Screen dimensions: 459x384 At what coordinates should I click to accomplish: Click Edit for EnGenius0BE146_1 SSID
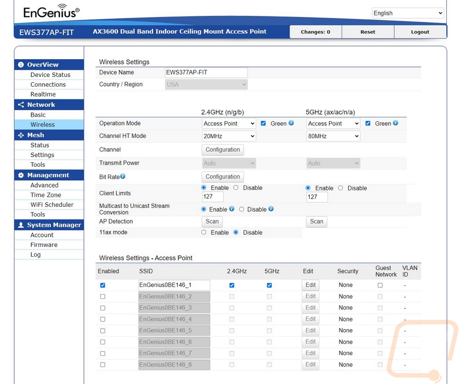[x=310, y=285]
